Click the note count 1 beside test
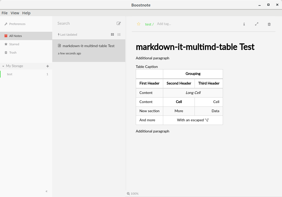This screenshot has width=282, height=197. [x=47, y=74]
